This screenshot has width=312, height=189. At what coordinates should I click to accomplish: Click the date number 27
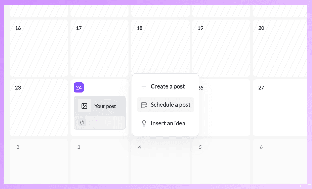[261, 87]
